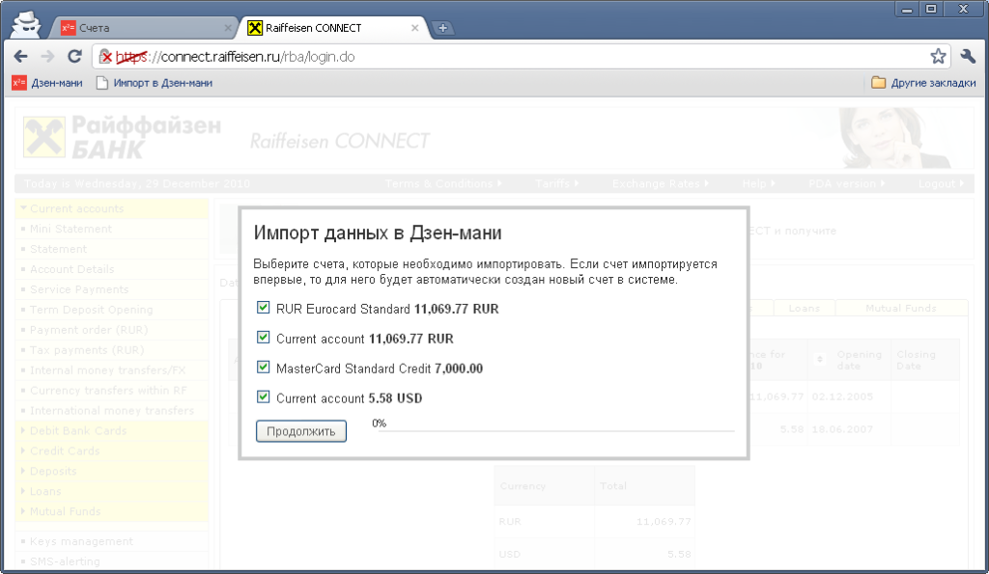989x574 pixels.
Task: Open a new browser tab
Action: [x=442, y=28]
